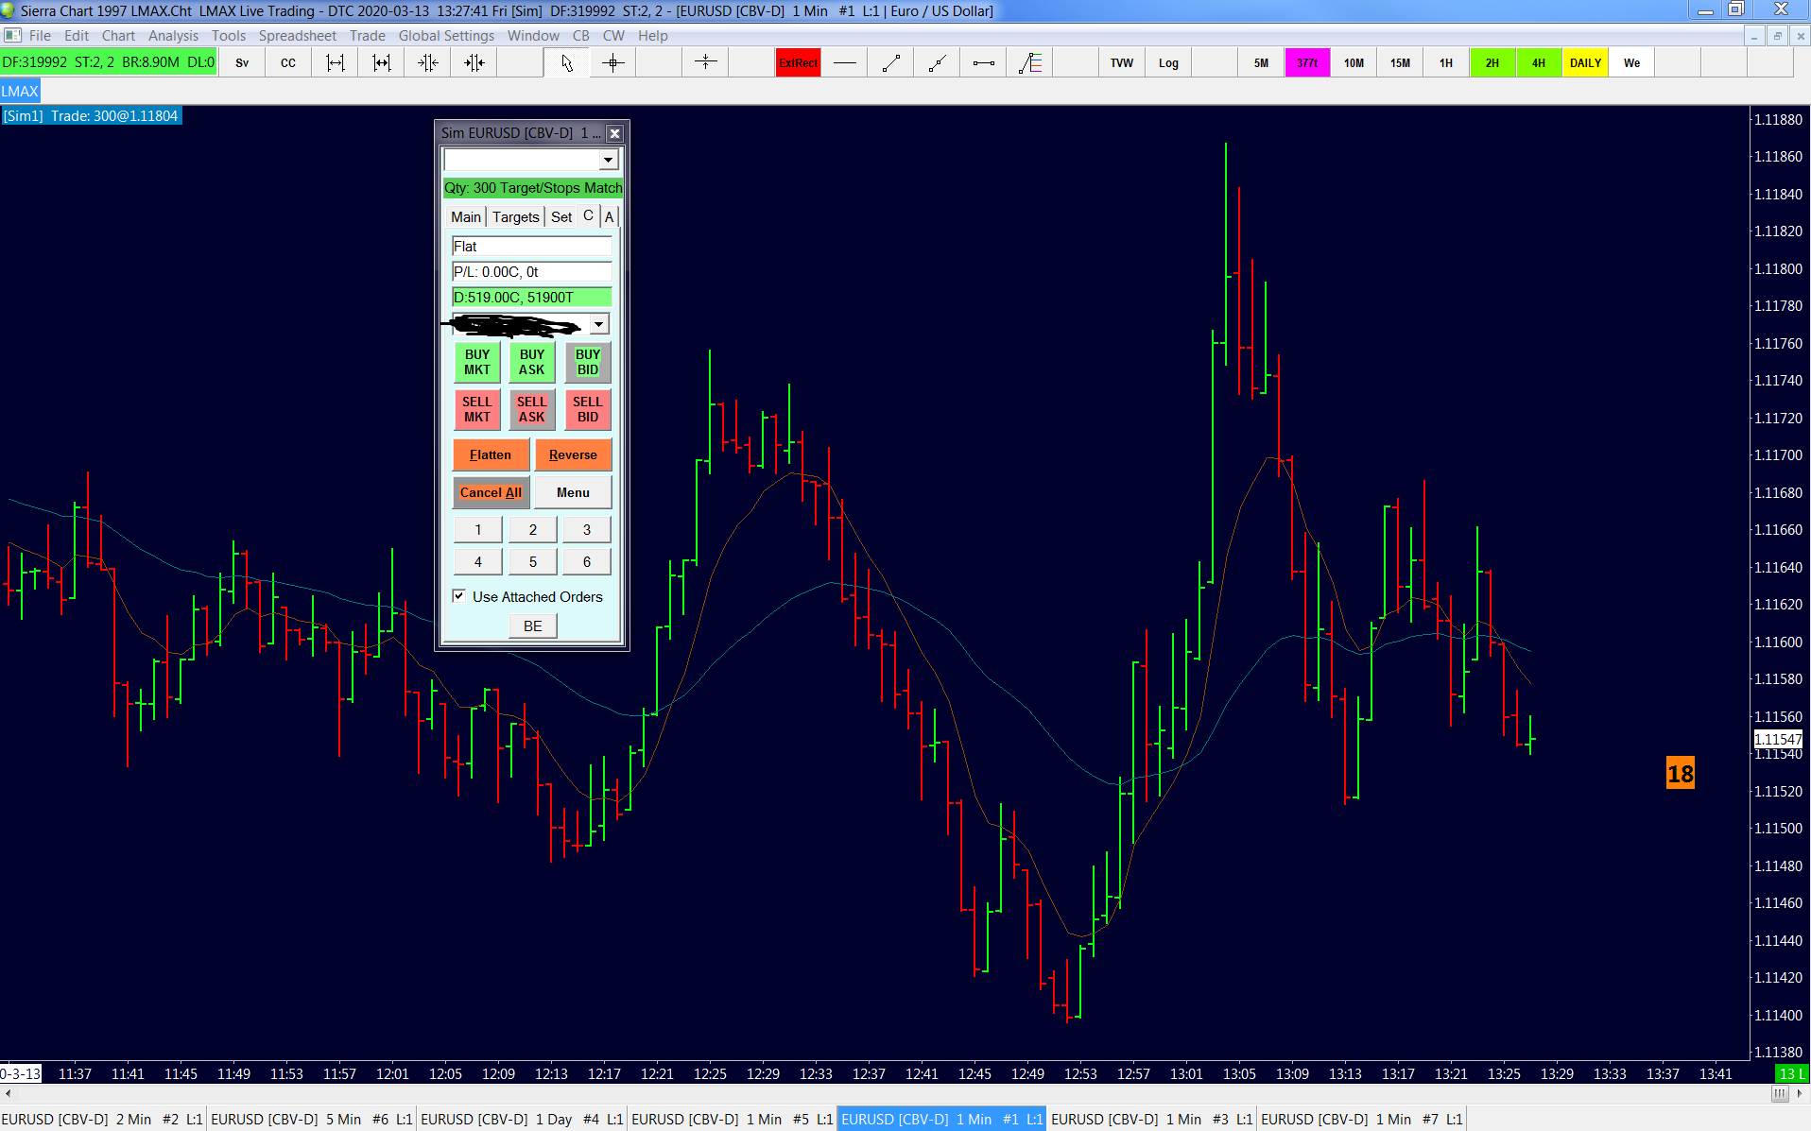Select the ExtRect drawing tool
Viewport: 1811px width, 1131px height.
(798, 63)
